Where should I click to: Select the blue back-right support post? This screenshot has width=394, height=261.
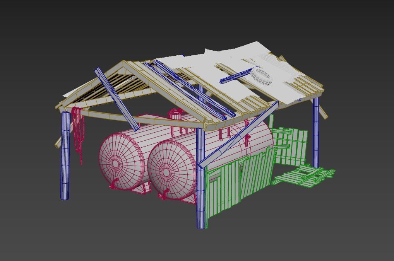pyautogui.click(x=316, y=133)
